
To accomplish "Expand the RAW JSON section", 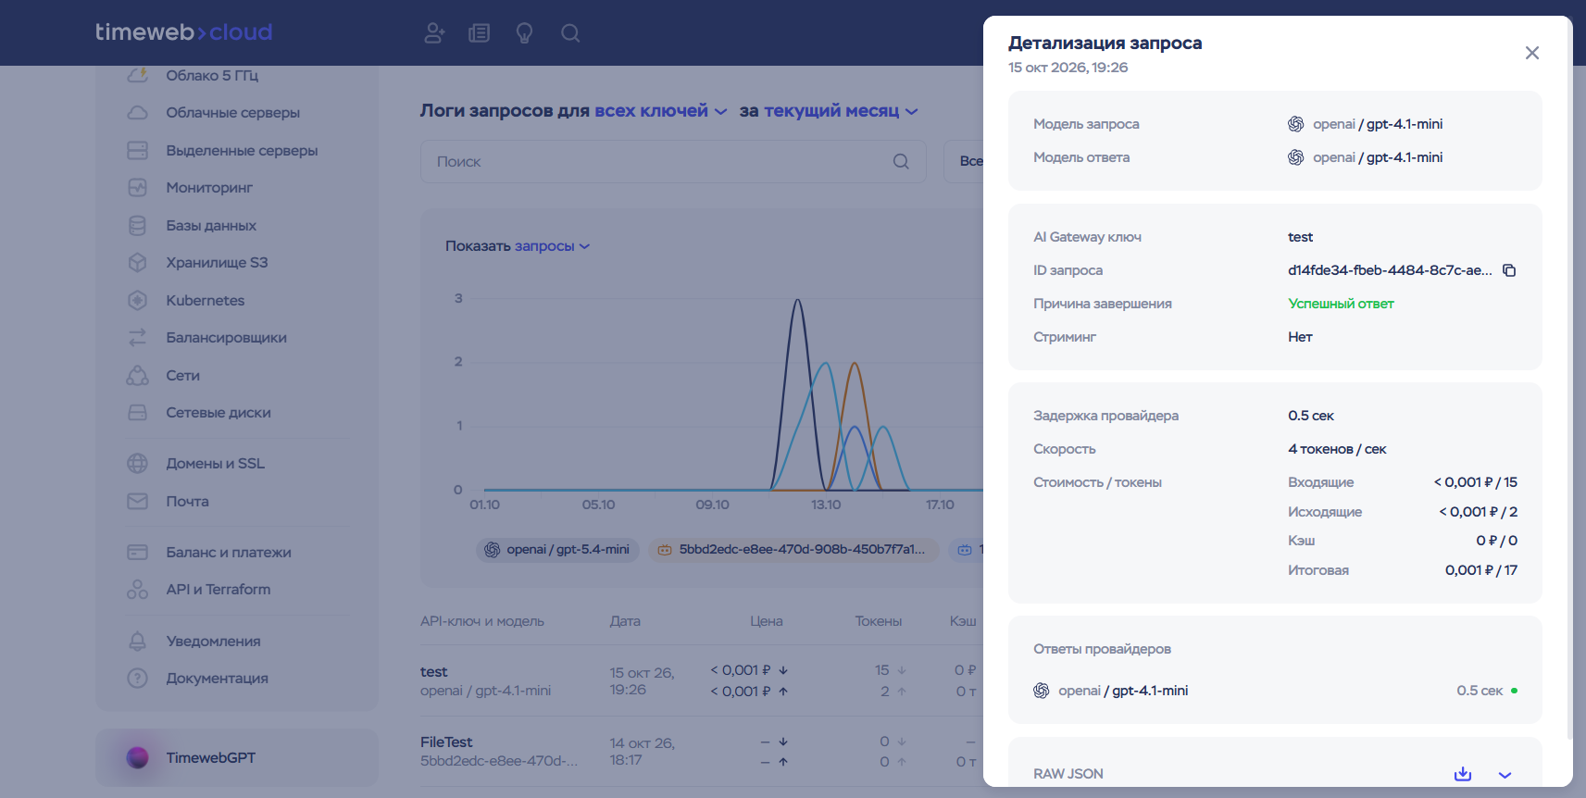I will (x=1505, y=775).
